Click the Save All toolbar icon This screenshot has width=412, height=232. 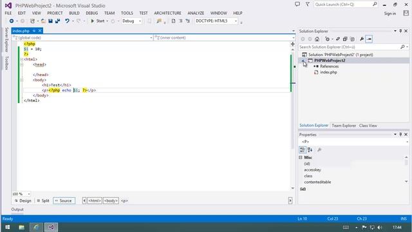(57, 21)
